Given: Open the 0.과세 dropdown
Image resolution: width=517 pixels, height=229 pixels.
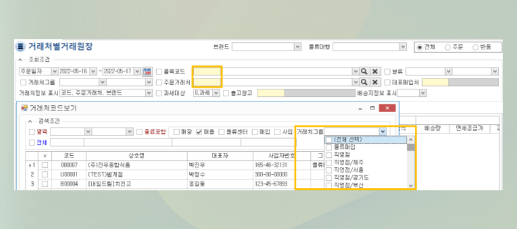Looking at the screenshot, I should [216, 93].
